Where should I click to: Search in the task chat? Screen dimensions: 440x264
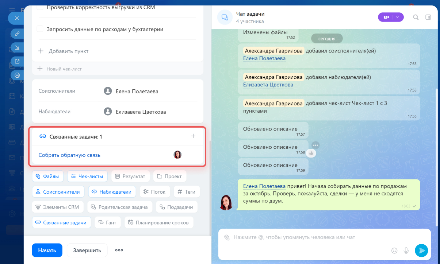click(416, 17)
